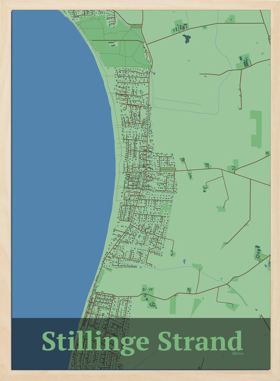Click the dark green forest area at top
The width and height of the screenshot is (280, 381).
point(114,43)
